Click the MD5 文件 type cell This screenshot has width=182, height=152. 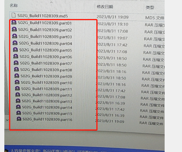(x=155, y=18)
